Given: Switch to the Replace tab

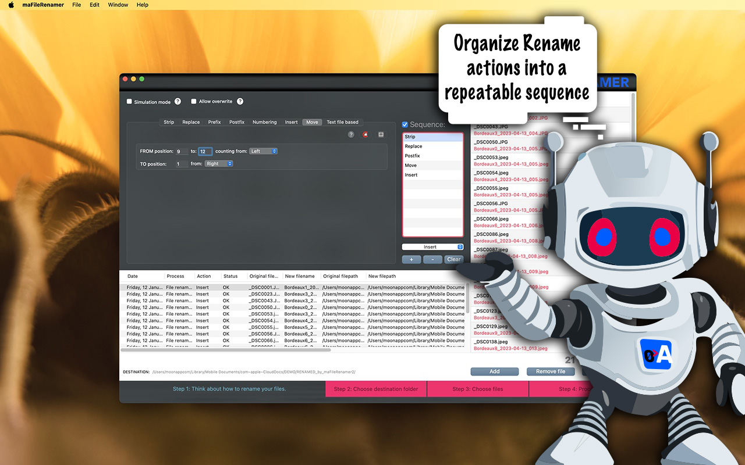Looking at the screenshot, I should pos(191,122).
